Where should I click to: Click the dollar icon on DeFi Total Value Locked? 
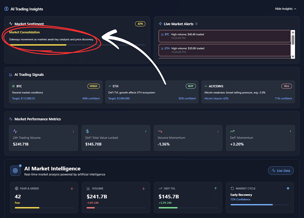(87, 131)
